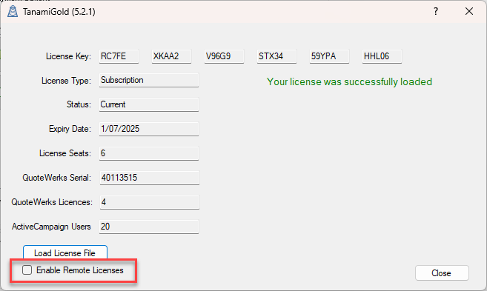Click the QuoteWerks Serial field 40113515
This screenshot has width=487, height=291.
[150, 178]
